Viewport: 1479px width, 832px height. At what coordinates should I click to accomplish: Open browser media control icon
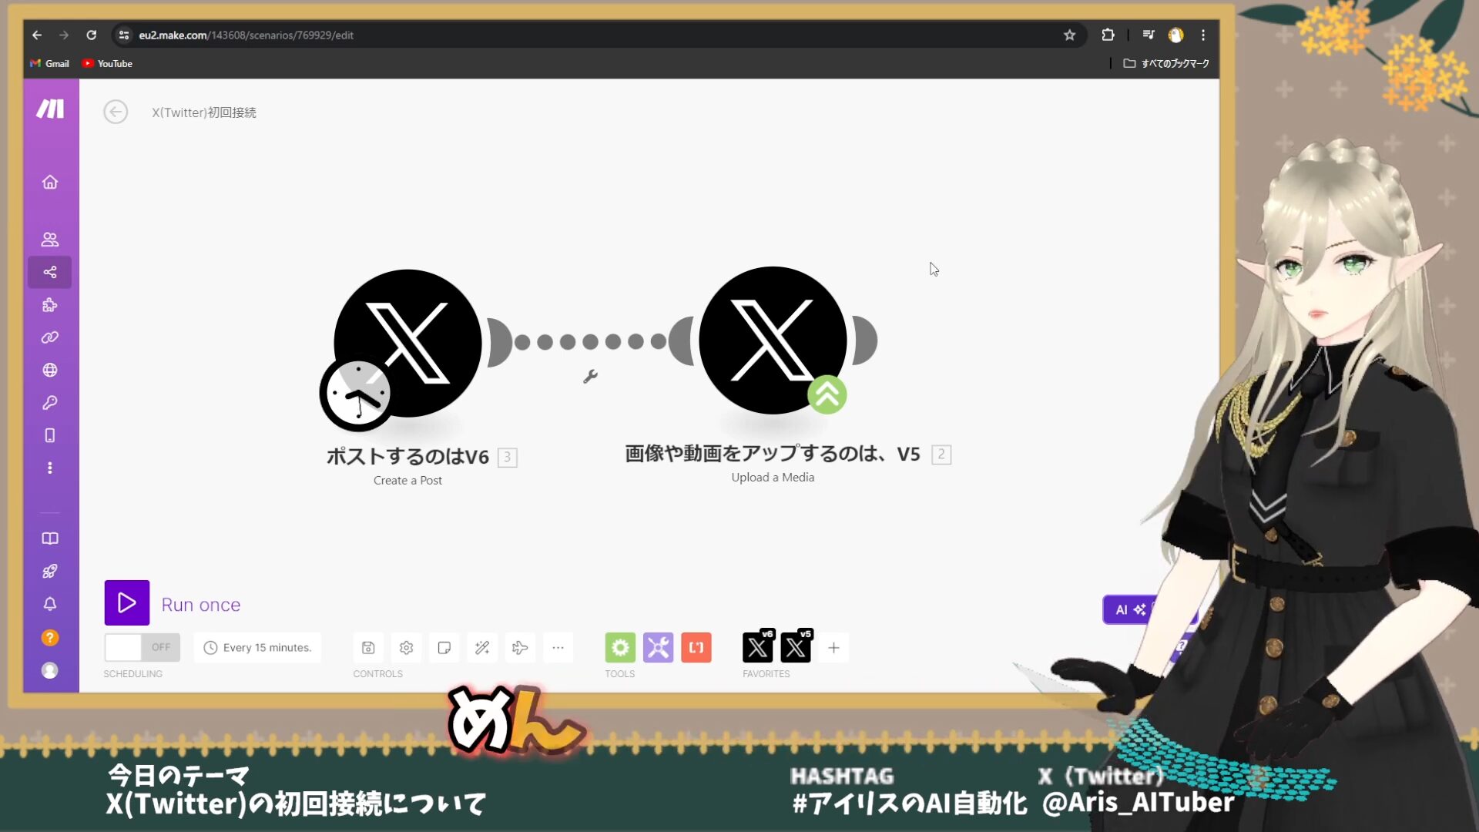pos(1149,35)
